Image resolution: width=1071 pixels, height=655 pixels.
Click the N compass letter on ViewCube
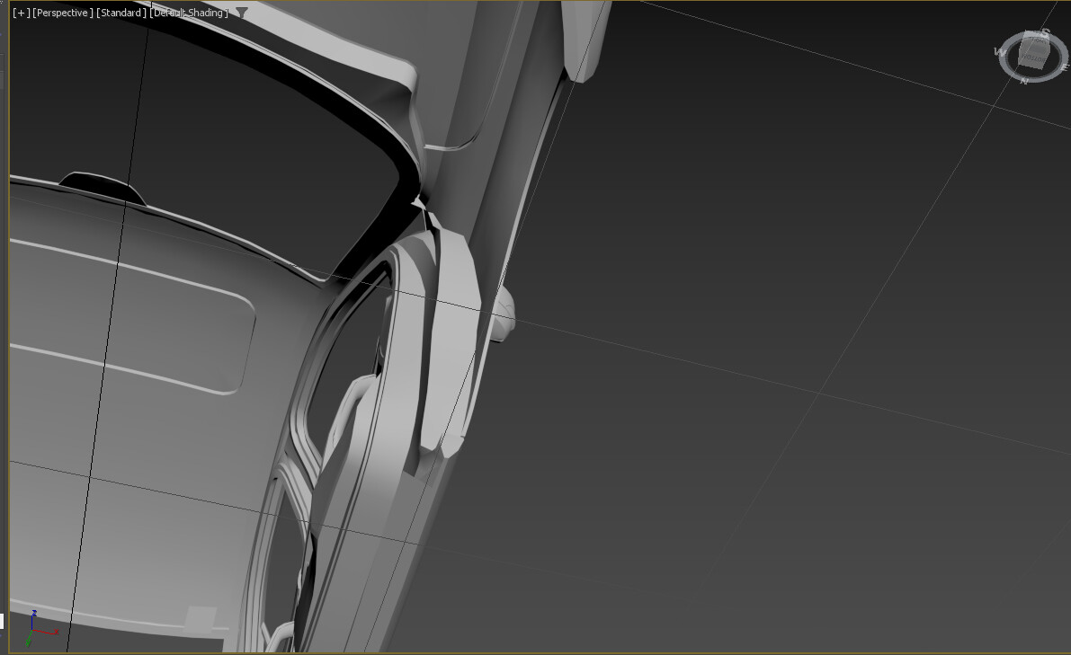pos(1024,81)
